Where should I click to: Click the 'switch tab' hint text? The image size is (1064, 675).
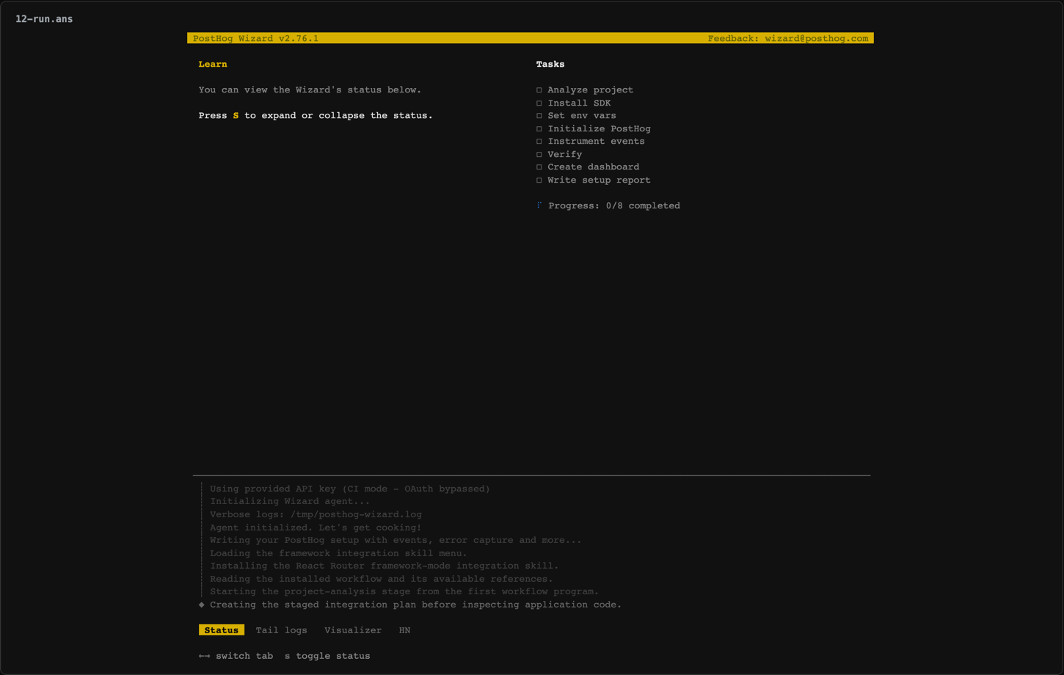tap(244, 656)
